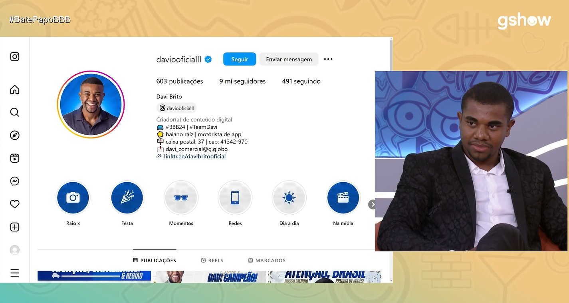Click the video feed of the man in jacket
The height and width of the screenshot is (303, 569).
coord(471,161)
